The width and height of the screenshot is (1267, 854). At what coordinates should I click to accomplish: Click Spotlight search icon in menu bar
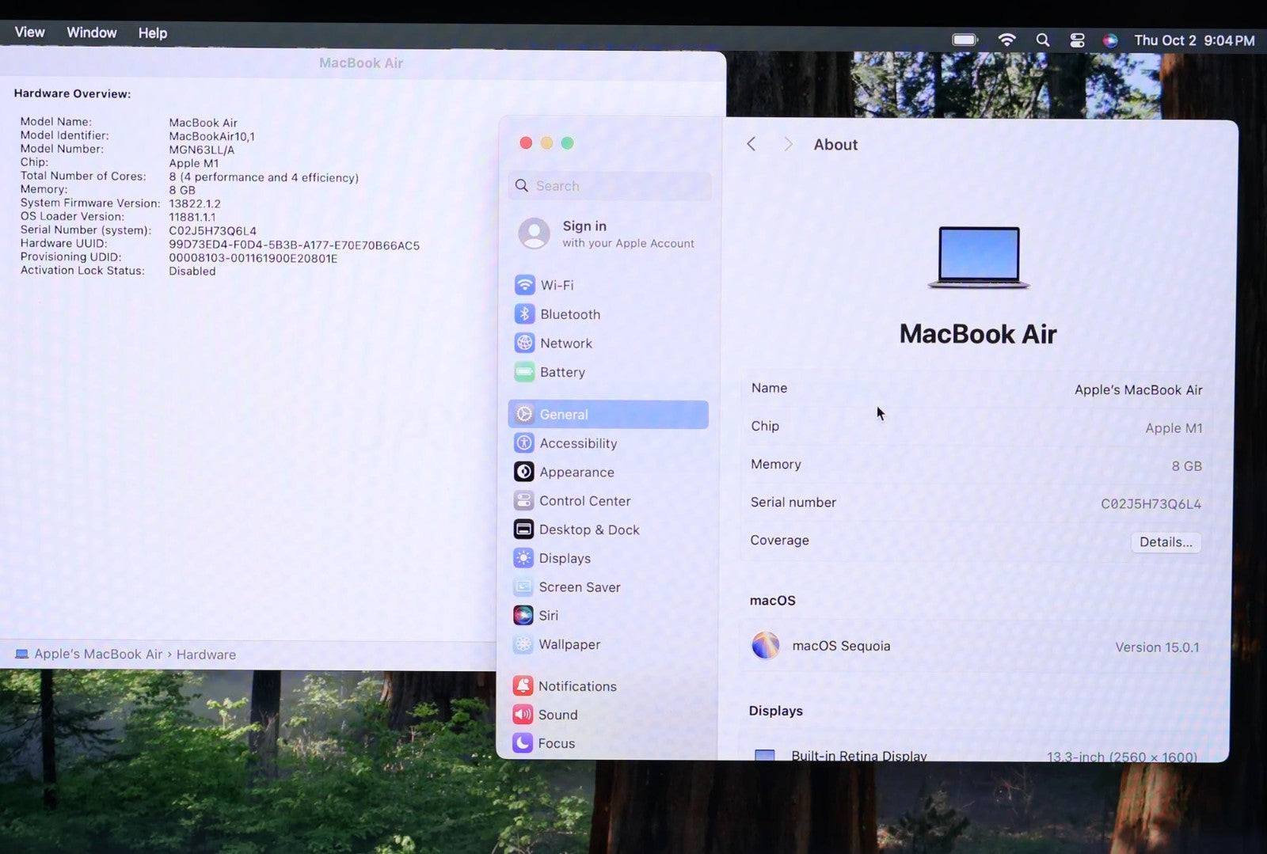[1043, 40]
